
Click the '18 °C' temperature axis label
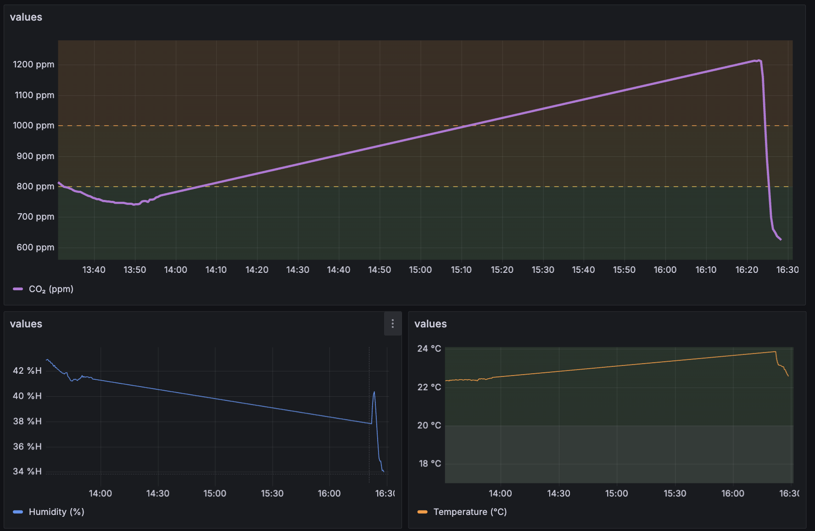tap(430, 464)
